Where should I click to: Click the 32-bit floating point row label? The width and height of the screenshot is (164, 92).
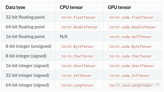pos(25,17)
